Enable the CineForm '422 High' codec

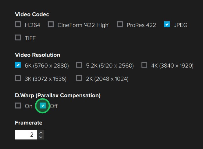click(x=51, y=24)
